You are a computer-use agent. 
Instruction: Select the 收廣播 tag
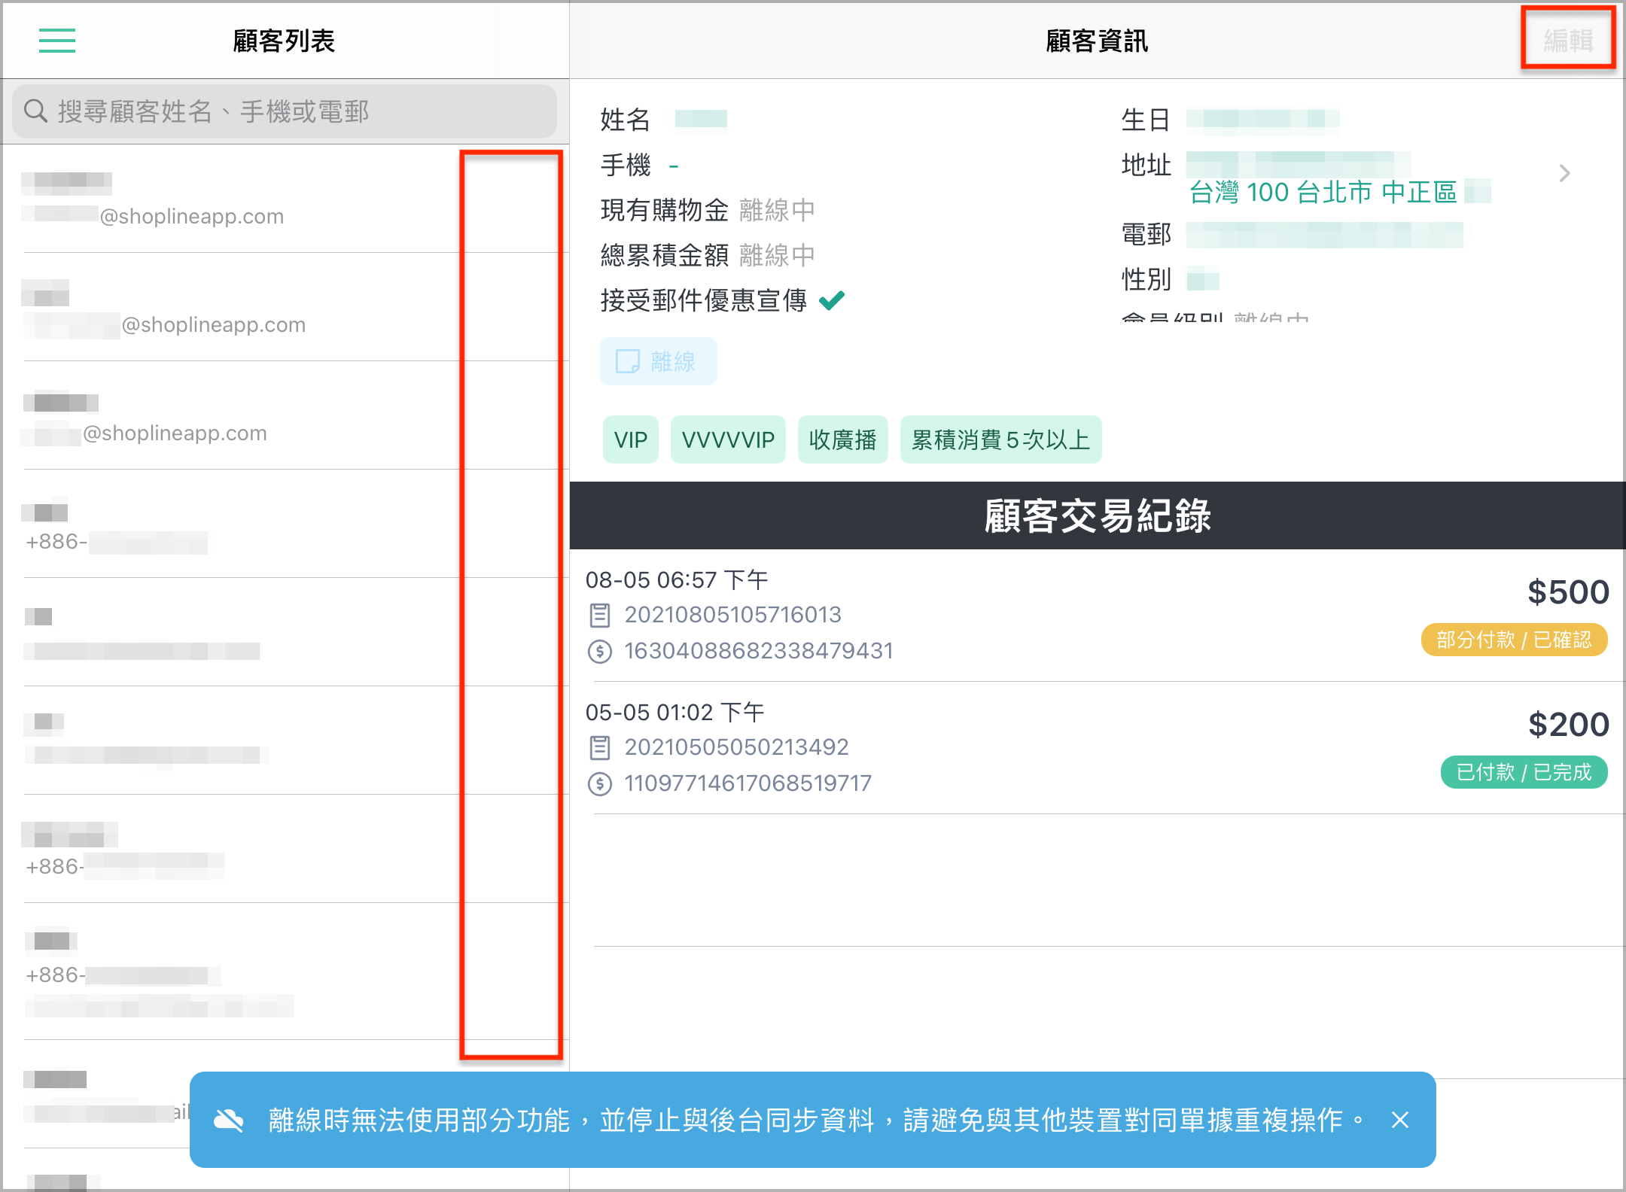click(x=842, y=439)
